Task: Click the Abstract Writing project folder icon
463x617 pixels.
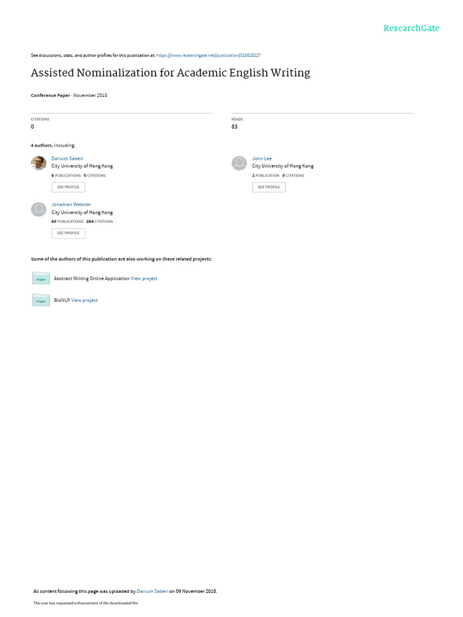Action: (x=41, y=278)
